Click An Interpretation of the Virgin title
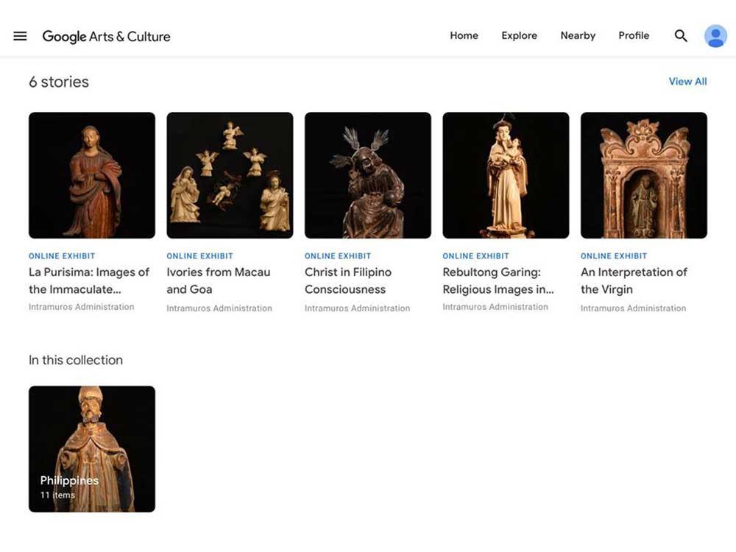 [634, 280]
